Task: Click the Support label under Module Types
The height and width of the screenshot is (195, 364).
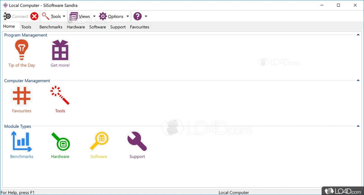Action: pyautogui.click(x=137, y=156)
